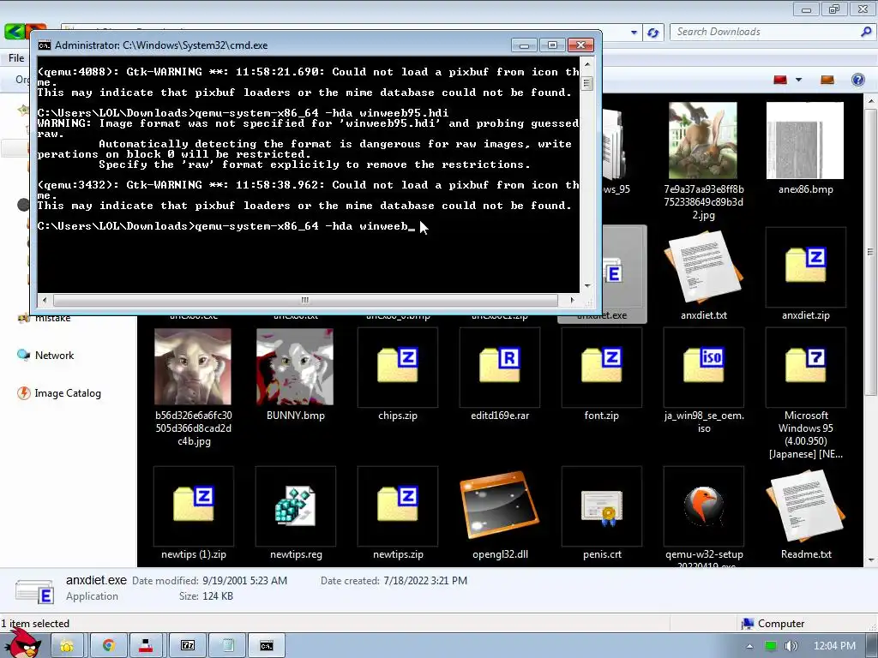Viewport: 878px width, 658px height.
Task: Click the Angry Birds start button
Action: pyautogui.click(x=24, y=643)
